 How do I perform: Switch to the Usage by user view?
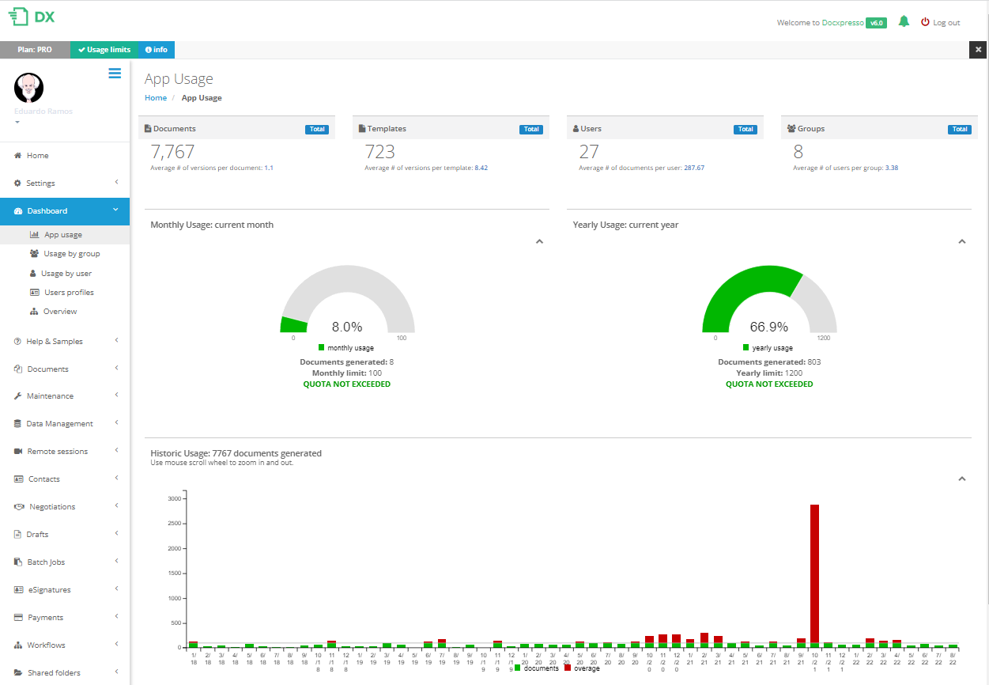[67, 273]
